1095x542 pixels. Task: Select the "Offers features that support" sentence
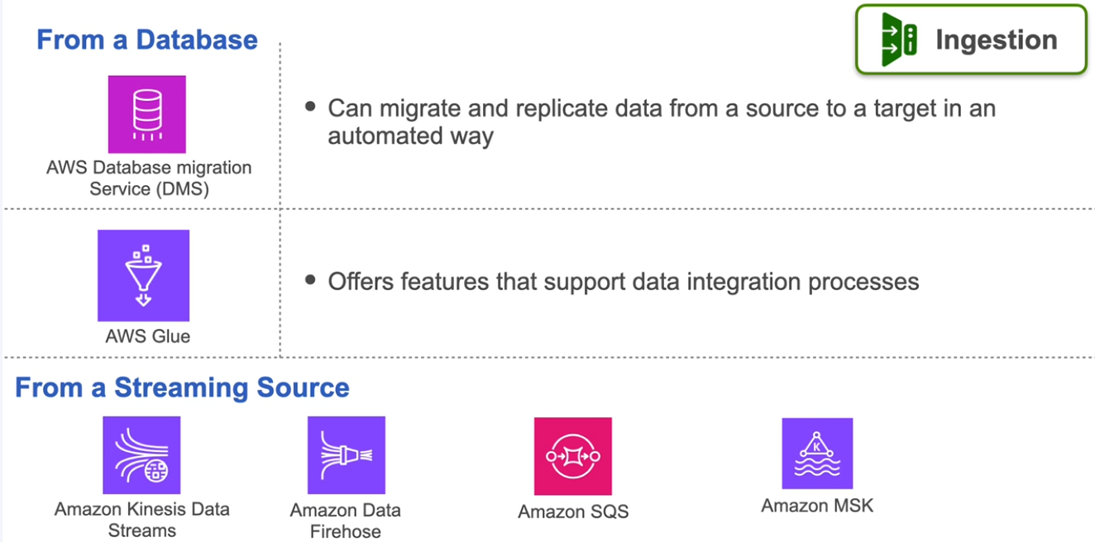tap(623, 282)
